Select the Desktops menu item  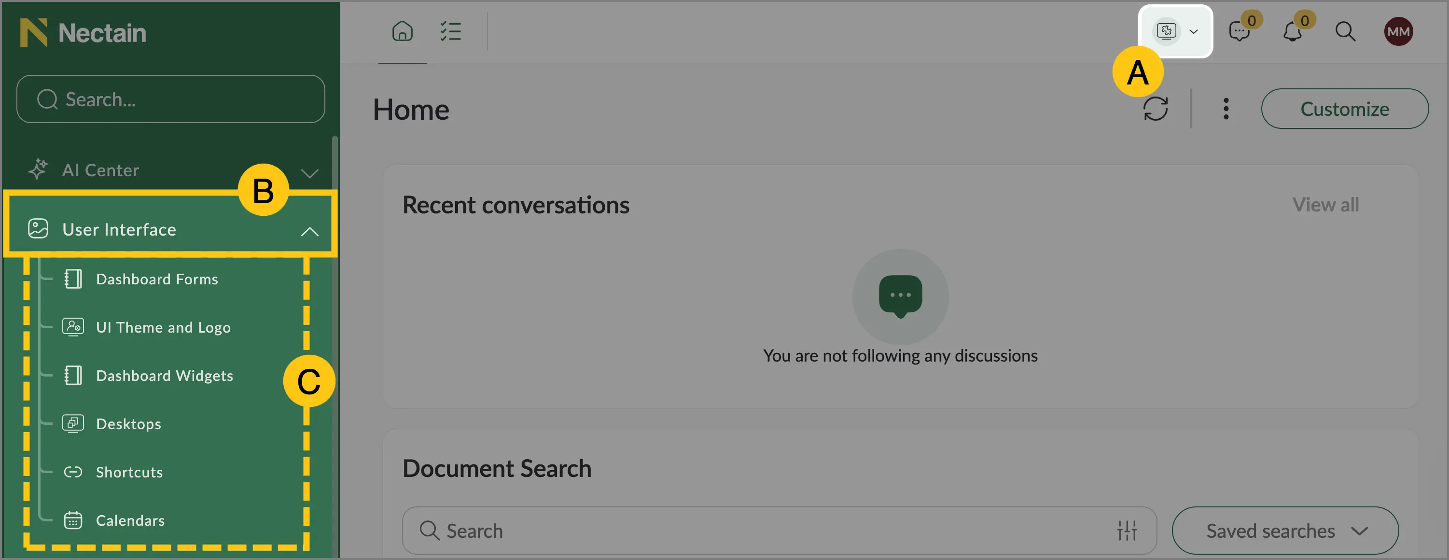(x=128, y=424)
